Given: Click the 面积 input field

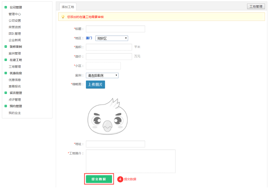Looking at the screenshot, I should (109, 47).
